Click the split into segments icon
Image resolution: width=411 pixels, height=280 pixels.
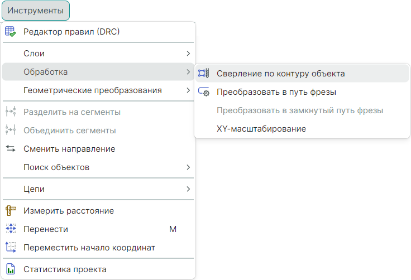11,112
